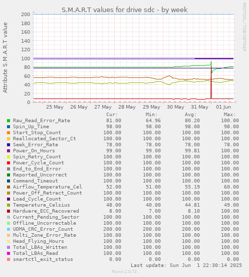This screenshot has width=249, height=277.
Task: Click the Munin 2.0.73 footer text
Action: [124, 271]
